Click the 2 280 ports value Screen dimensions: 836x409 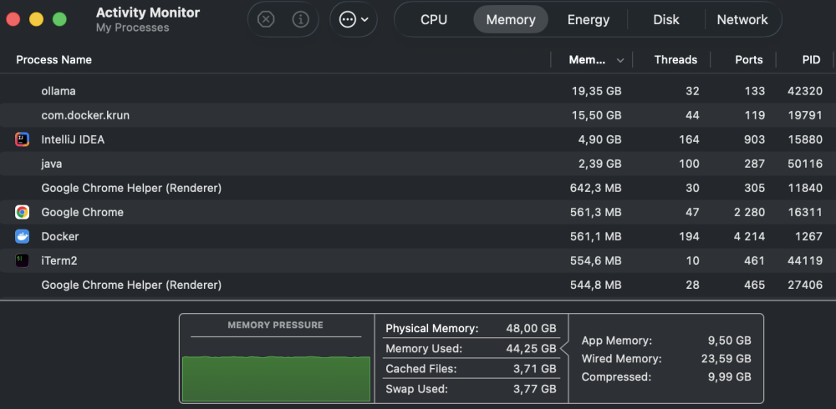tap(749, 212)
